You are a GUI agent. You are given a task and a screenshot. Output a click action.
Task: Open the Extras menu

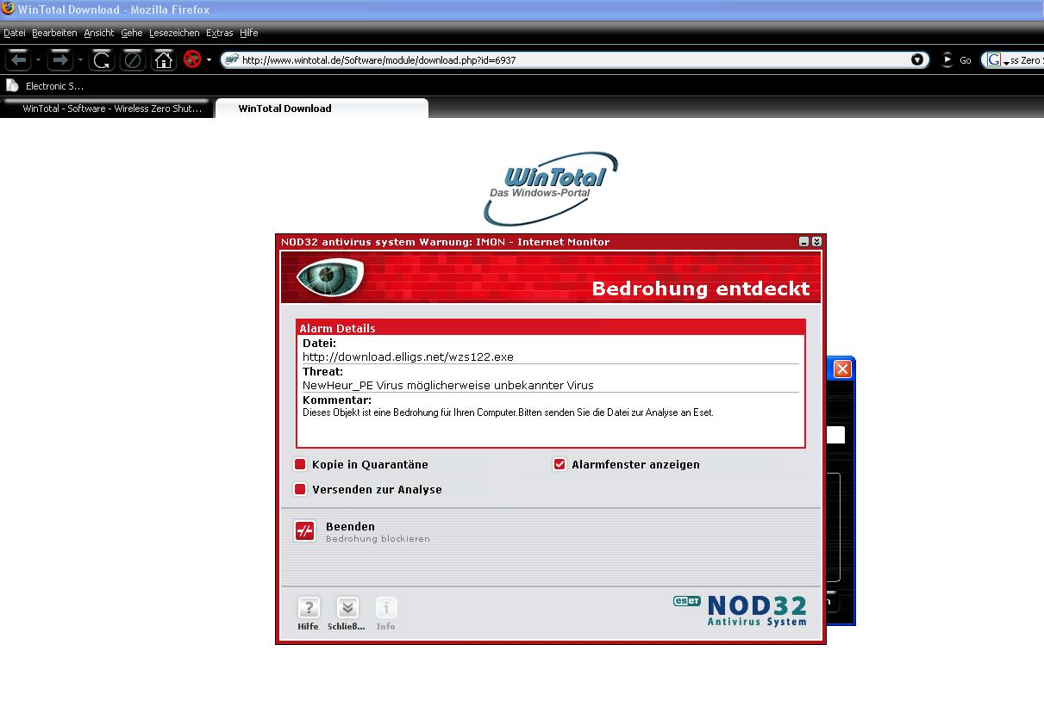point(220,33)
